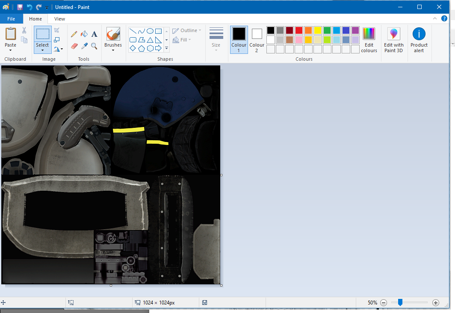Open the File menu
455x313 pixels.
11,19
